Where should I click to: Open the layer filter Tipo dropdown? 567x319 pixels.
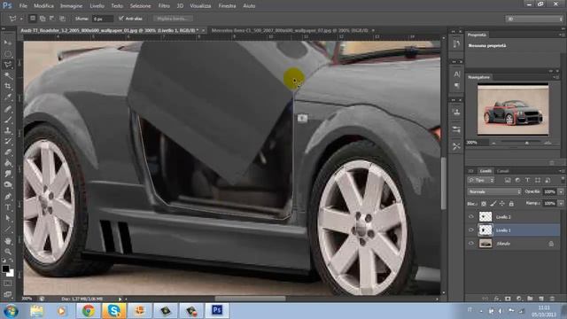click(481, 180)
